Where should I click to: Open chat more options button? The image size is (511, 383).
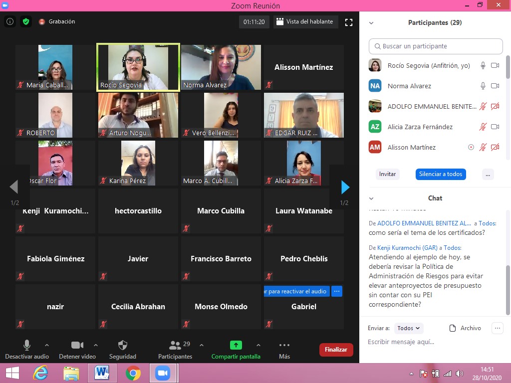[498, 328]
